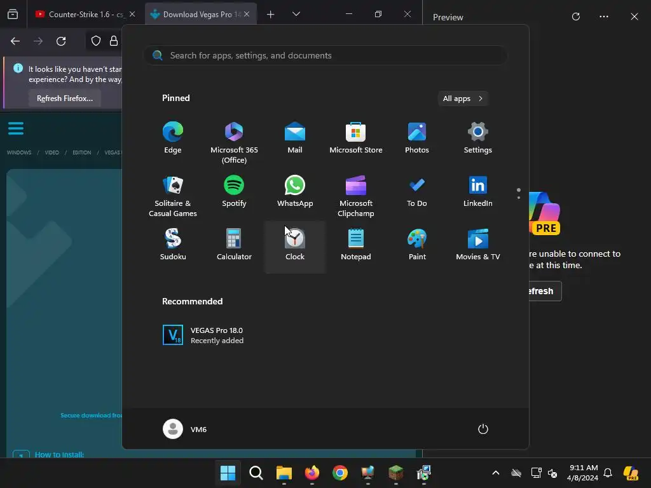Viewport: 651px width, 488px height.
Task: Reload the Firefox page
Action: tap(61, 41)
